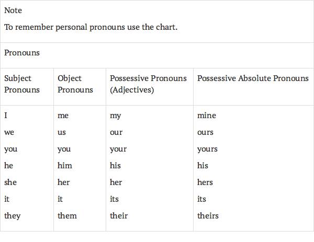Click the "Subject Pronouns" column header
This screenshot has width=314, height=242.
22,84
